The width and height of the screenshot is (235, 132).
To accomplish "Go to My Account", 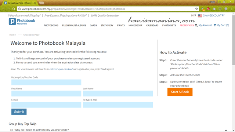I will click(x=205, y=25).
